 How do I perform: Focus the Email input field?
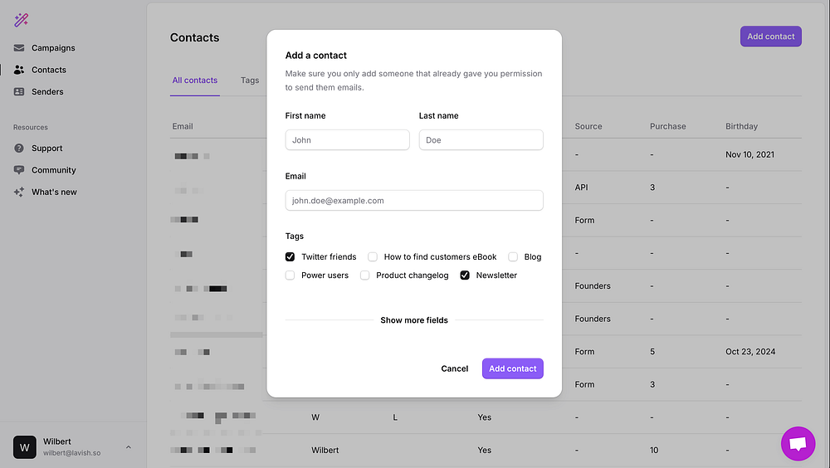[x=414, y=201]
